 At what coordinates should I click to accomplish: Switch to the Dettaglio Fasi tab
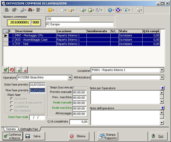(x=30, y=129)
